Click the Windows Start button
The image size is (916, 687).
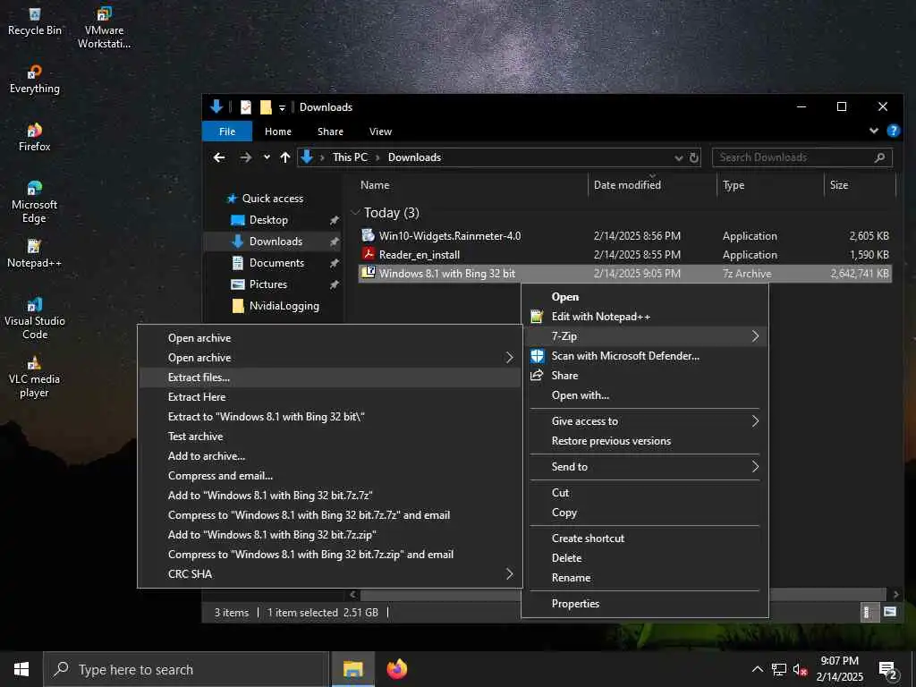pos(21,669)
